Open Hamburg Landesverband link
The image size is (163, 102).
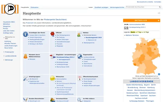pos(151,88)
